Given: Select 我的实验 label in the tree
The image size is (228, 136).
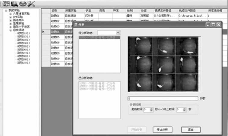Looking at the screenshot, I should click(x=14, y=11).
